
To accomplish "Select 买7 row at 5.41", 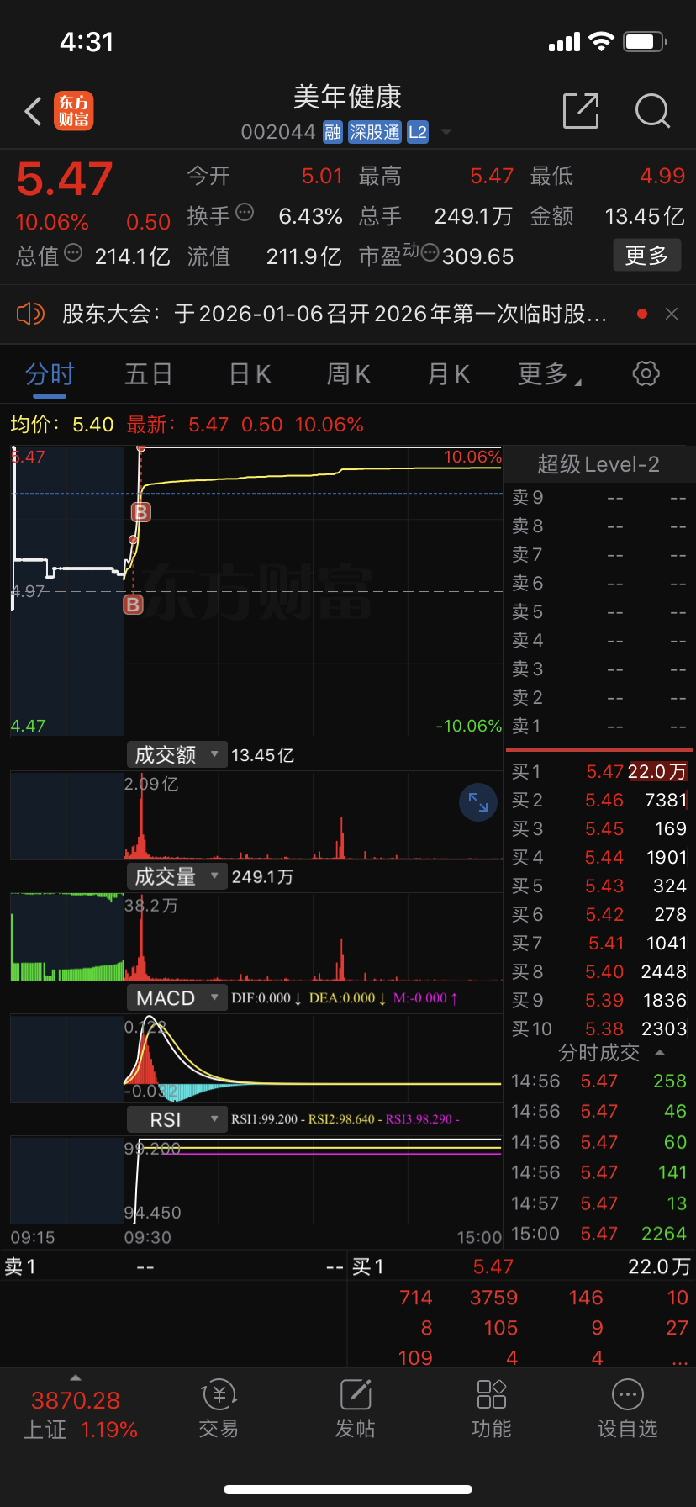I will [599, 944].
